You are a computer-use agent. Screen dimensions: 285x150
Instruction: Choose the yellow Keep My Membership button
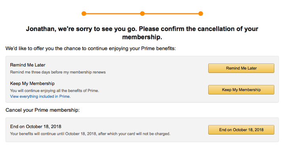(241, 90)
